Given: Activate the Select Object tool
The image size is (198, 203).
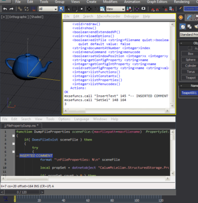Looking at the screenshot, I should pyautogui.click(x=61, y=9).
